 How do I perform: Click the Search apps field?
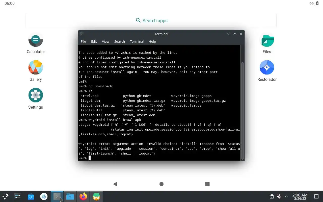[x=151, y=20]
